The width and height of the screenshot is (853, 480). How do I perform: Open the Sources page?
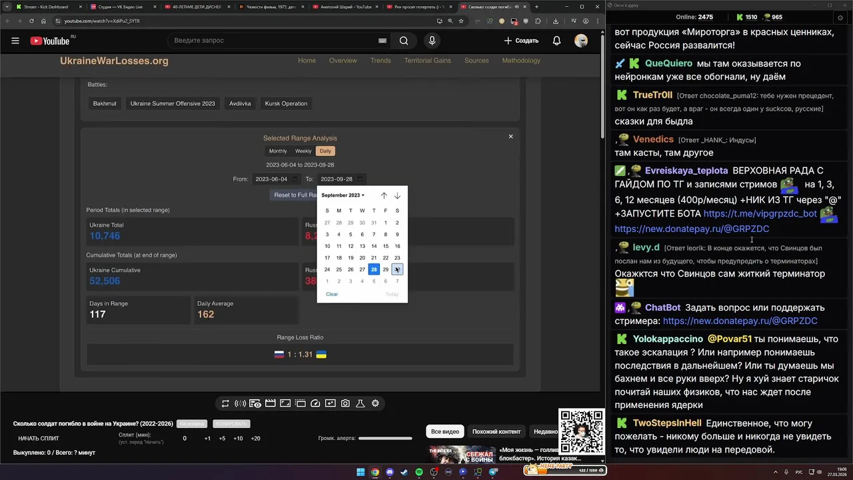pyautogui.click(x=476, y=61)
